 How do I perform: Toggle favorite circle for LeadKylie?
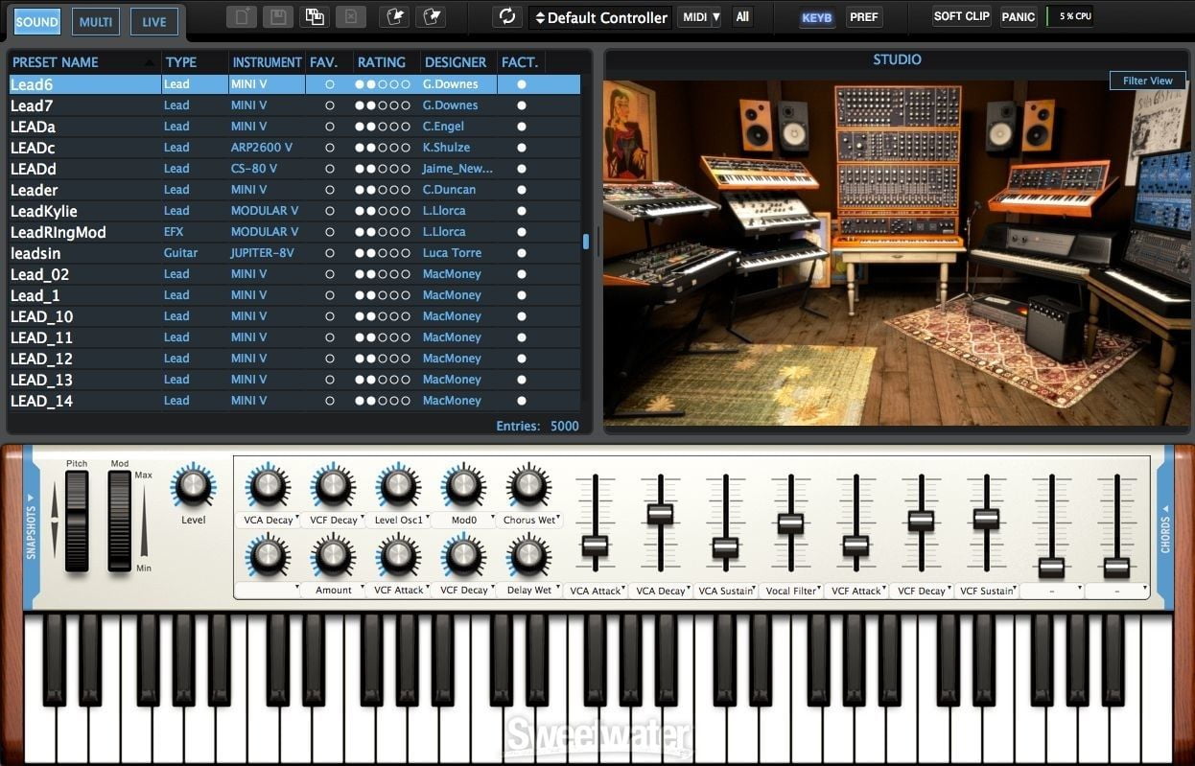(330, 211)
